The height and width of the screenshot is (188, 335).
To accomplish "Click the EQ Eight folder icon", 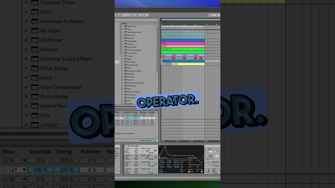I will pyautogui.click(x=125, y=74).
